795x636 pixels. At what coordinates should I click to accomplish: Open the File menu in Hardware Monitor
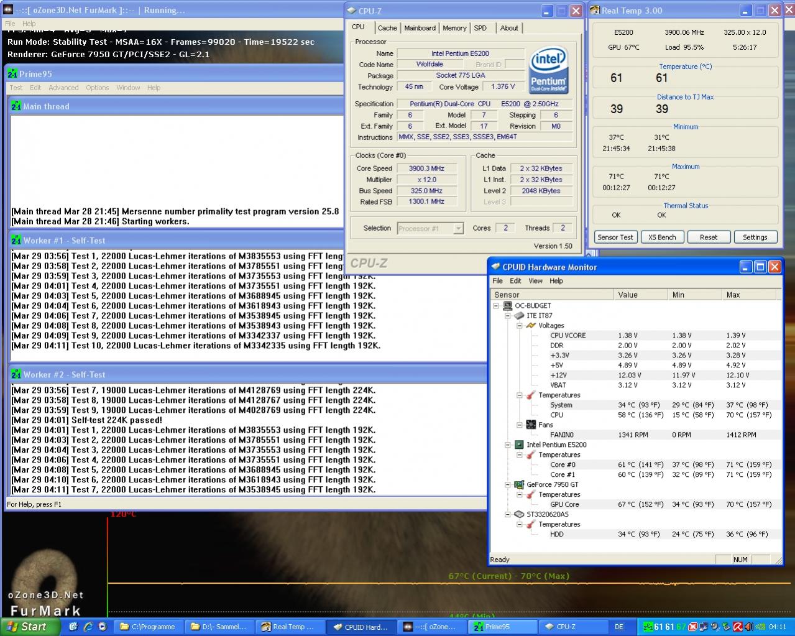(498, 281)
